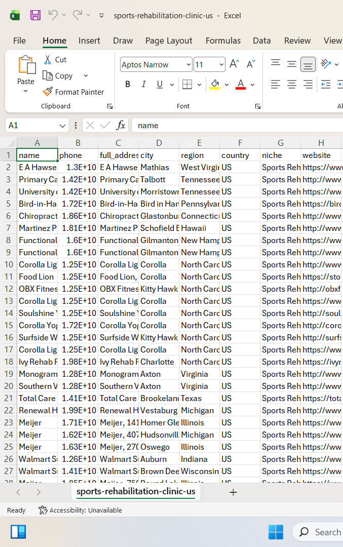Open the Clipboard pane launcher

coord(110,106)
